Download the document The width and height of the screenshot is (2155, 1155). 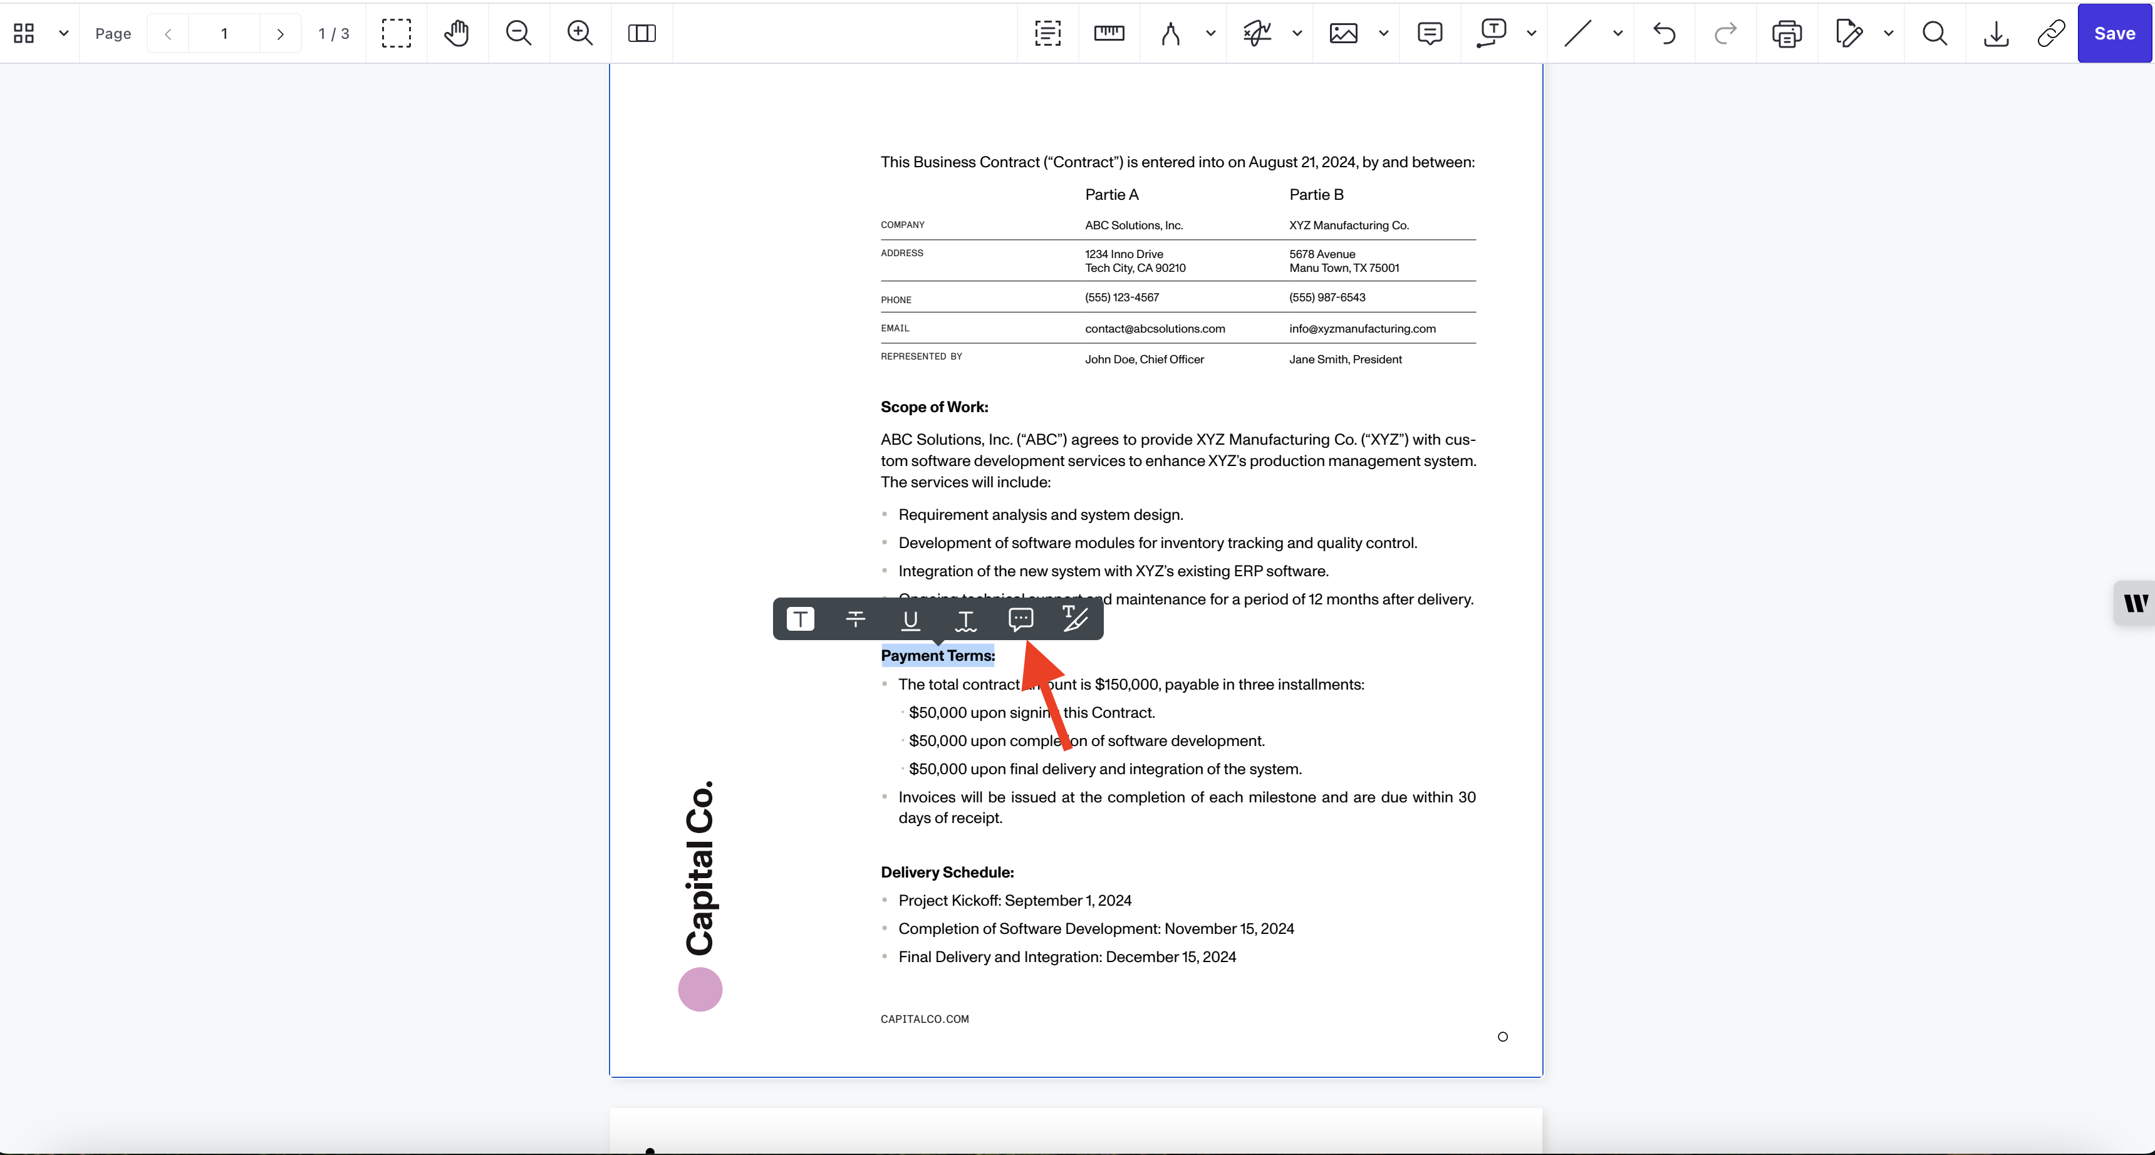pyautogui.click(x=1996, y=33)
